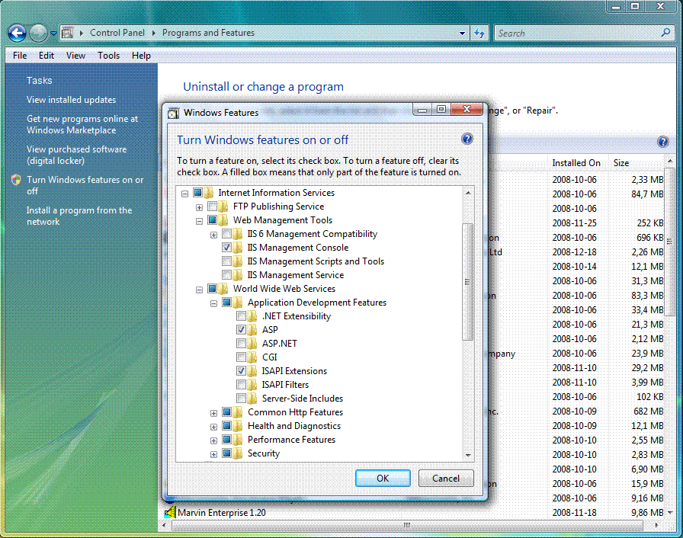Open the Edit menu
Image resolution: width=683 pixels, height=538 pixels.
pyautogui.click(x=46, y=56)
